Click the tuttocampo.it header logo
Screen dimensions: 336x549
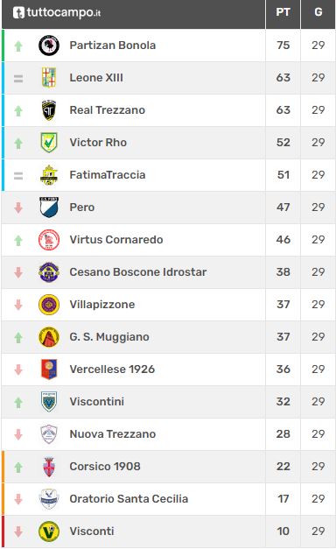pyautogui.click(x=57, y=12)
